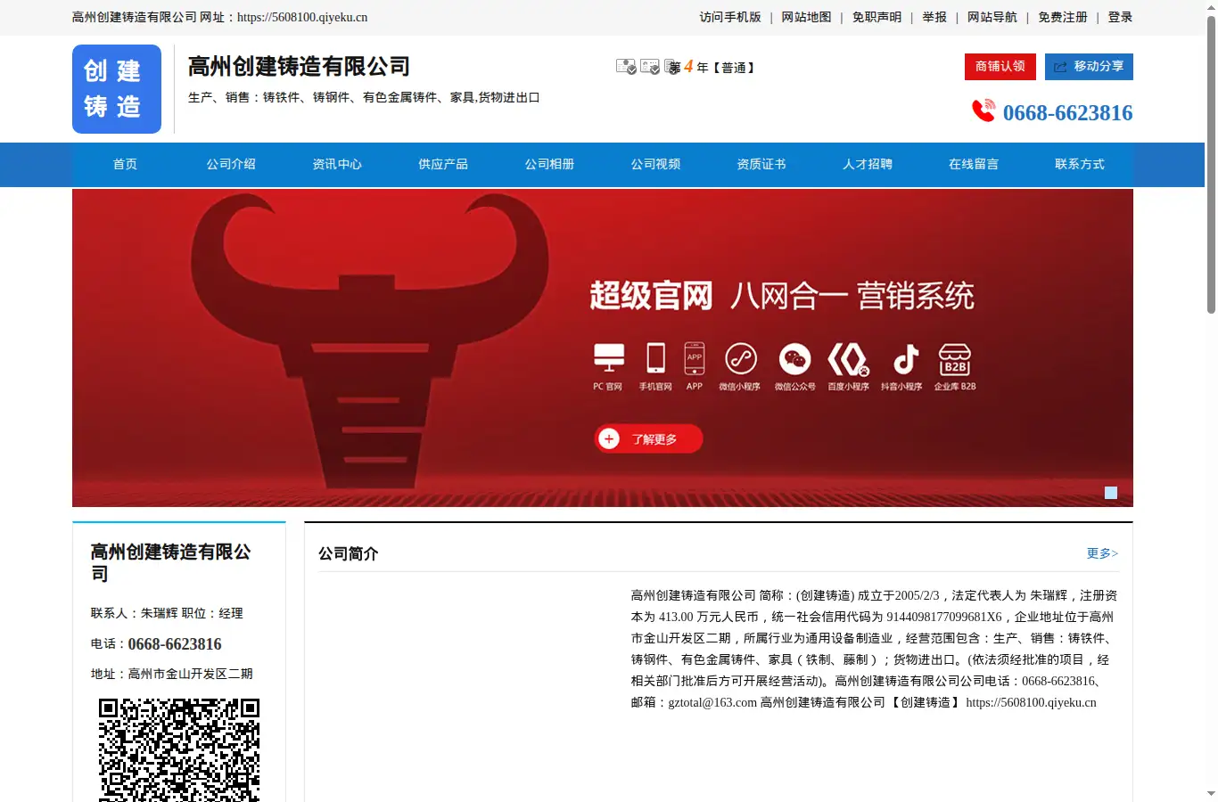This screenshot has width=1218, height=802.
Task: Click the red 商铺认领 button
Action: [1000, 67]
